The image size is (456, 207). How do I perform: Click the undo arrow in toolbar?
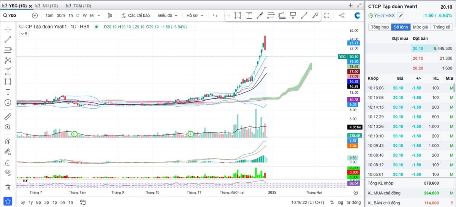coord(215,16)
